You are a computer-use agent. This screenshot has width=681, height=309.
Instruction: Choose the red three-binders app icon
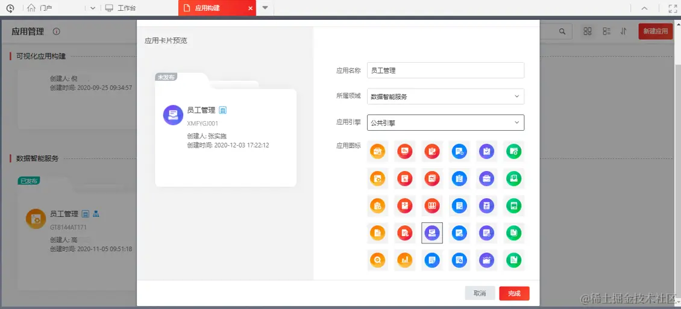click(x=432, y=206)
